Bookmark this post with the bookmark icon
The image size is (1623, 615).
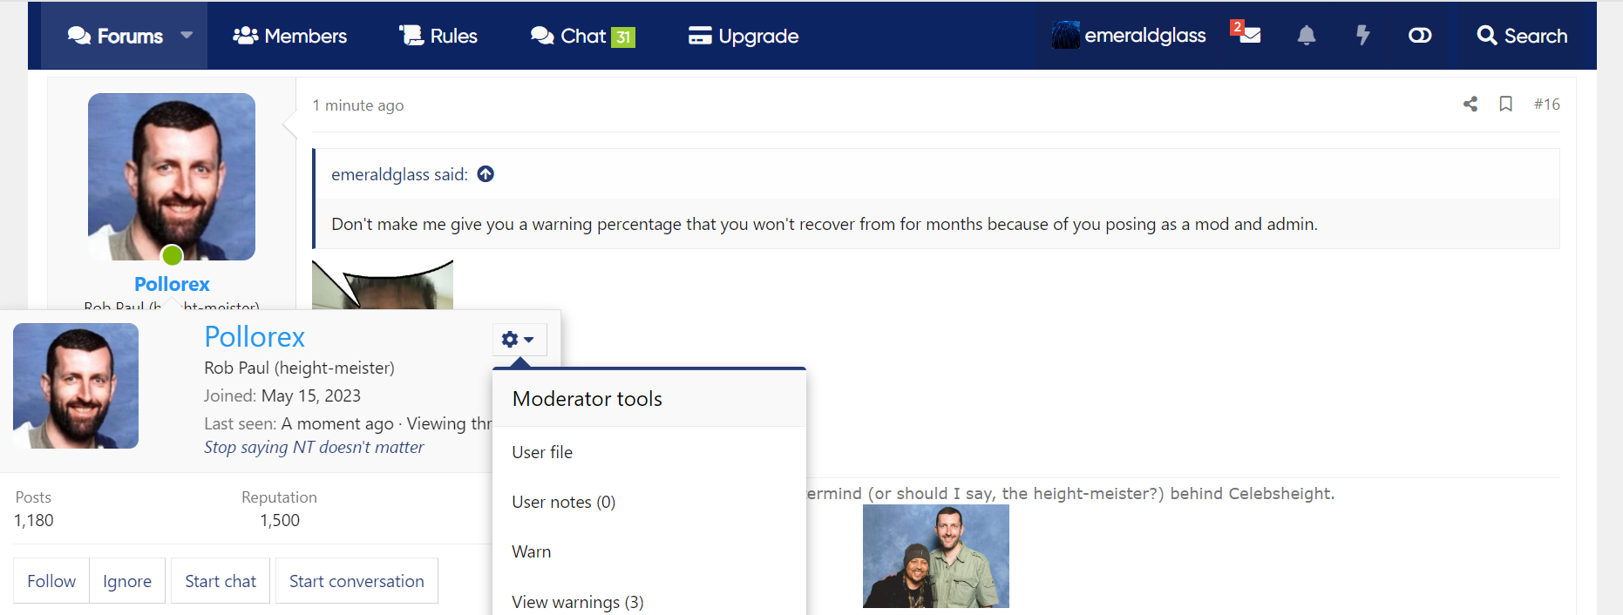[1505, 105]
